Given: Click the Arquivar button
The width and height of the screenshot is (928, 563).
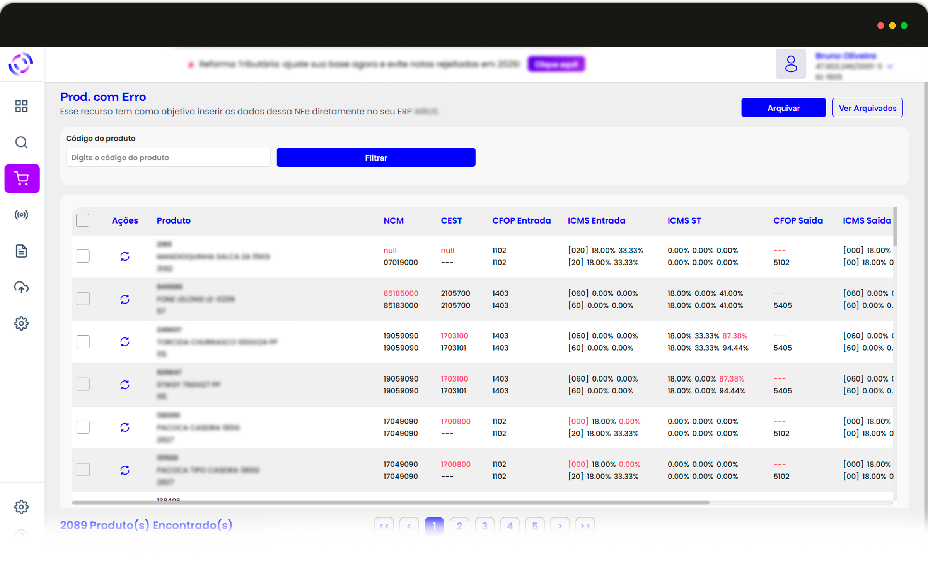Looking at the screenshot, I should (x=783, y=108).
